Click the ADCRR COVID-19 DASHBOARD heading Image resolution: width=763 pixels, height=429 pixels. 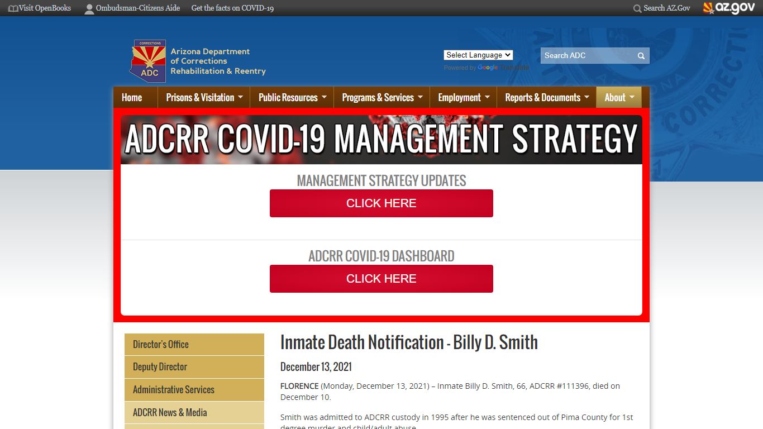[x=381, y=256]
